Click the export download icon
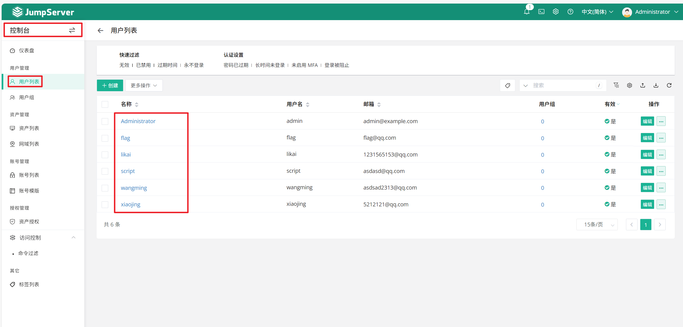Screen dimensions: 683x327 [x=656, y=85]
